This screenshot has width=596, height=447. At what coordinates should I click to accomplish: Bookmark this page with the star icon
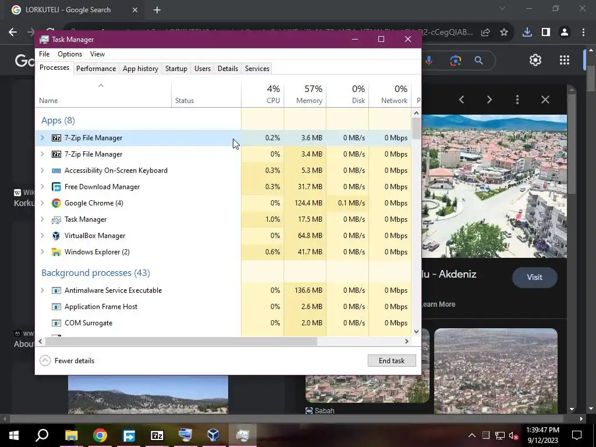(504, 33)
